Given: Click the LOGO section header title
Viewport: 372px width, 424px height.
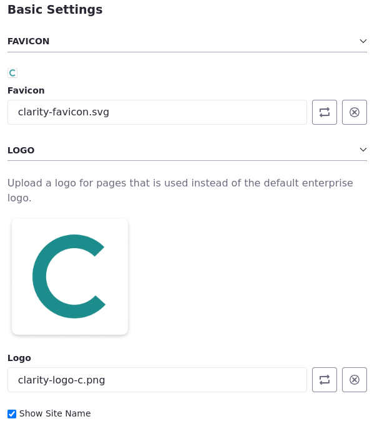Looking at the screenshot, I should (21, 150).
